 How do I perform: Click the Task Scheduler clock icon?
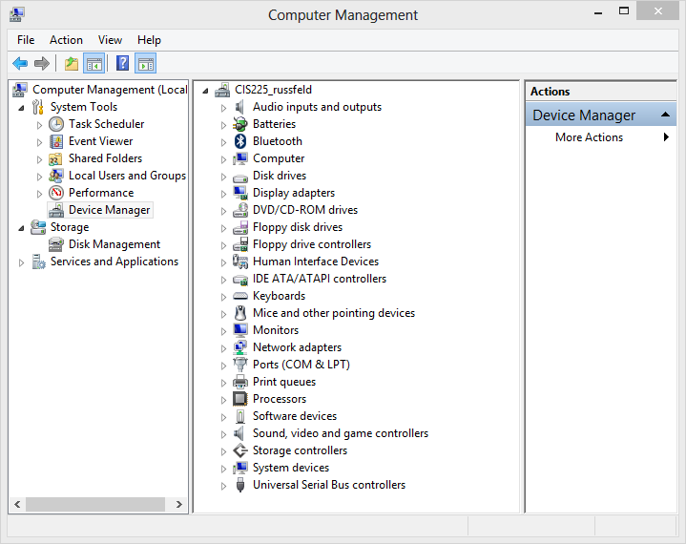coord(56,124)
